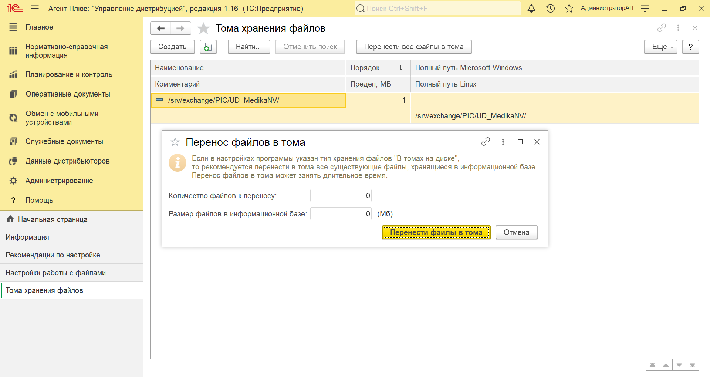The height and width of the screenshot is (377, 710).
Task: Click Полный путь Microsoft Windows column header
Action: click(555, 68)
